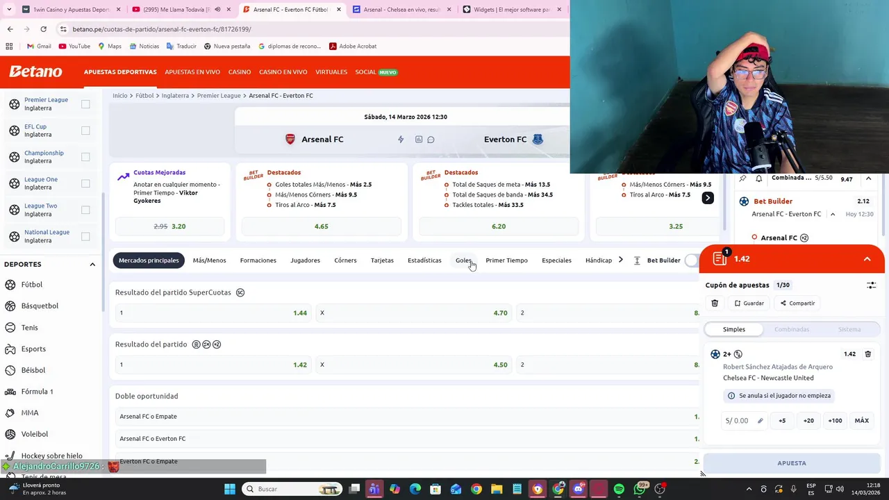The height and width of the screenshot is (500, 889).
Task: Show next highlighted bets with black arrow
Action: pyautogui.click(x=707, y=198)
